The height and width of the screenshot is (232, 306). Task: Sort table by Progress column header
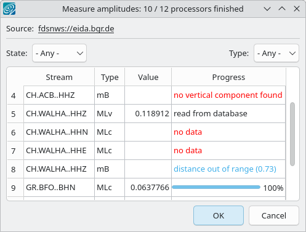pyautogui.click(x=228, y=77)
